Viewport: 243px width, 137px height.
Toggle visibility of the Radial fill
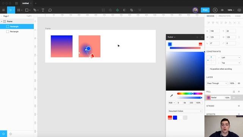(234, 97)
